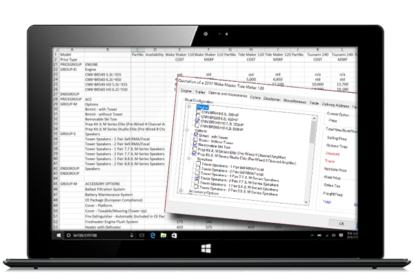Toggle CNN BR549 5.3L 355HP engine checkbox
The image size is (414, 280).
tap(198, 112)
